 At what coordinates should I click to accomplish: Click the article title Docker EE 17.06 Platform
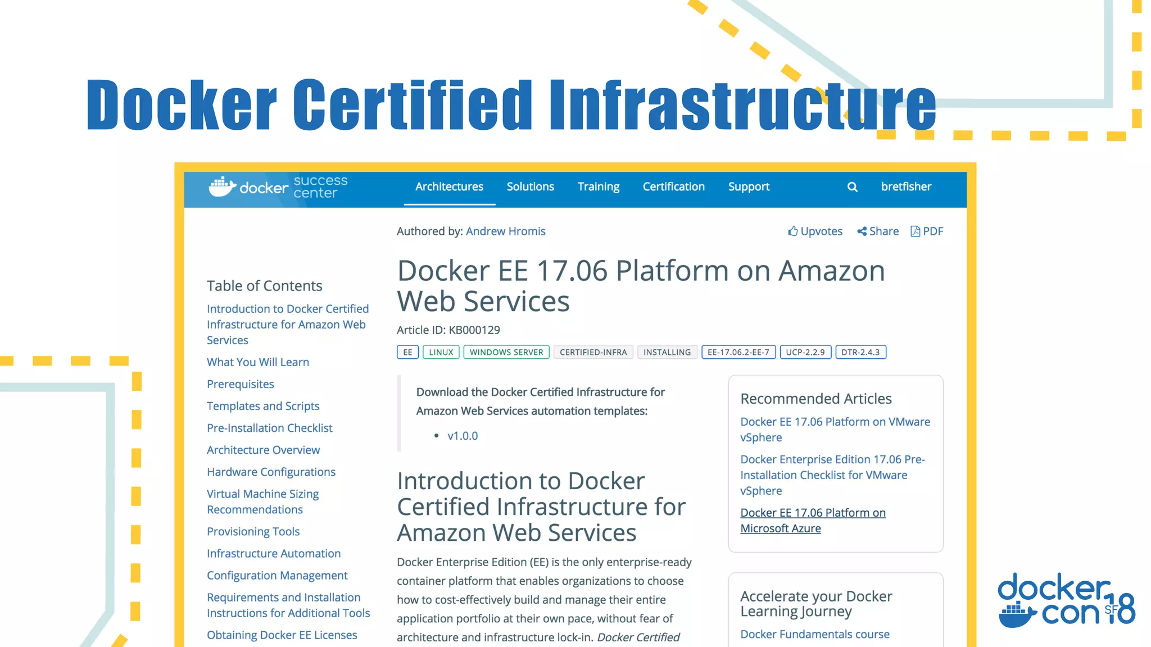coord(641,286)
